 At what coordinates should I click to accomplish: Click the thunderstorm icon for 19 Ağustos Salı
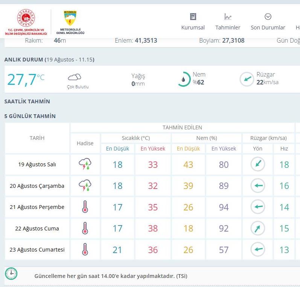pyautogui.click(x=85, y=164)
